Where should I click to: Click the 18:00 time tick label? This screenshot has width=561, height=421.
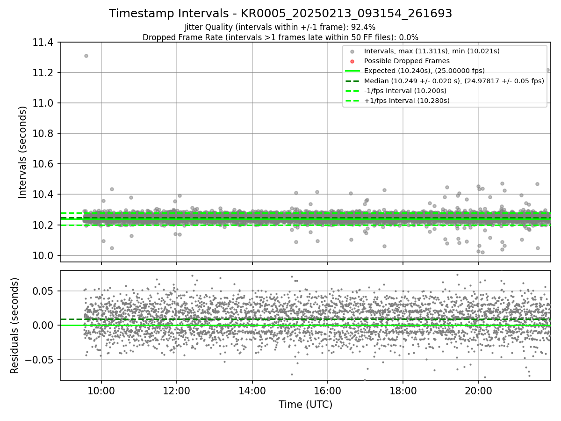(x=403, y=390)
